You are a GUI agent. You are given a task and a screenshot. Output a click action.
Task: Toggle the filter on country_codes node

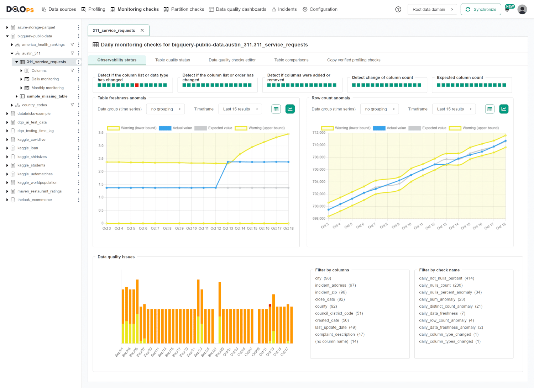(x=72, y=105)
